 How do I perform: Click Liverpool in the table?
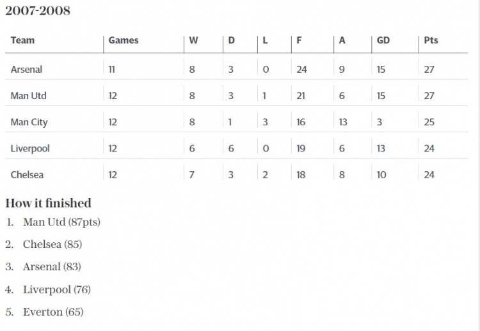pos(30,148)
